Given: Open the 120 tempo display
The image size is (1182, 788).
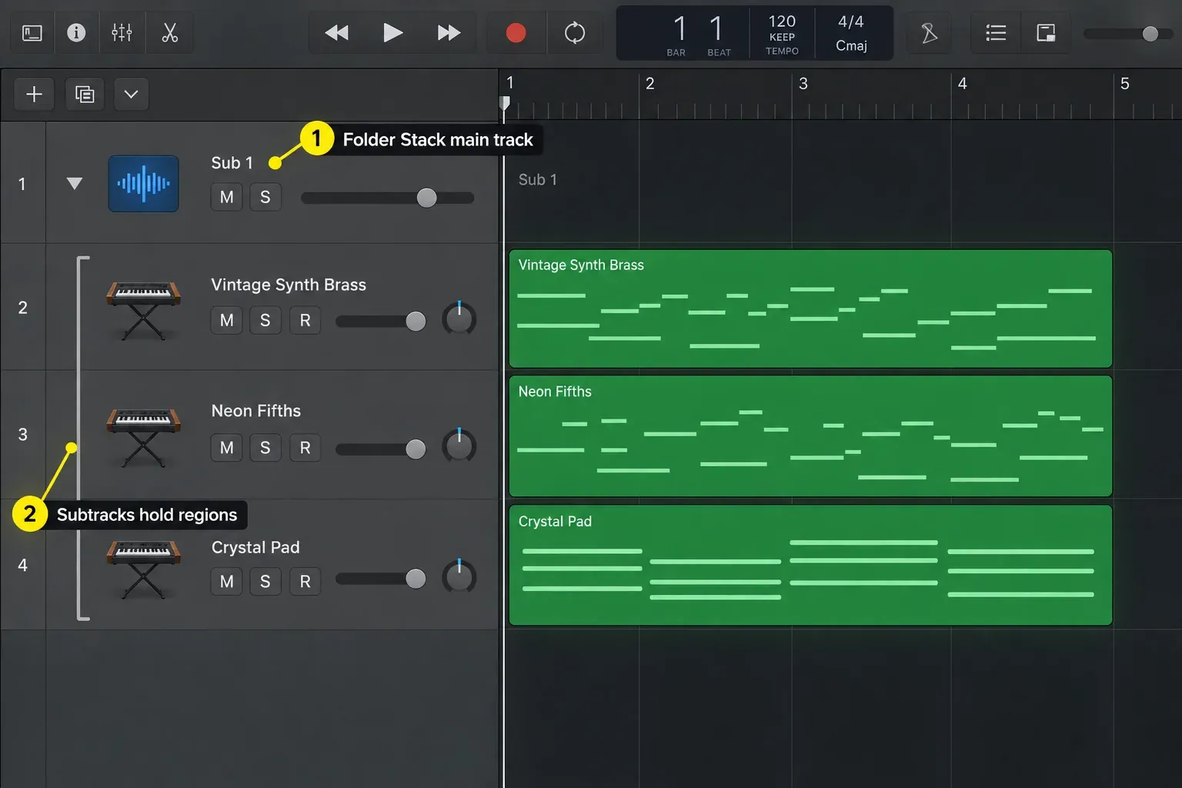Looking at the screenshot, I should click(782, 34).
